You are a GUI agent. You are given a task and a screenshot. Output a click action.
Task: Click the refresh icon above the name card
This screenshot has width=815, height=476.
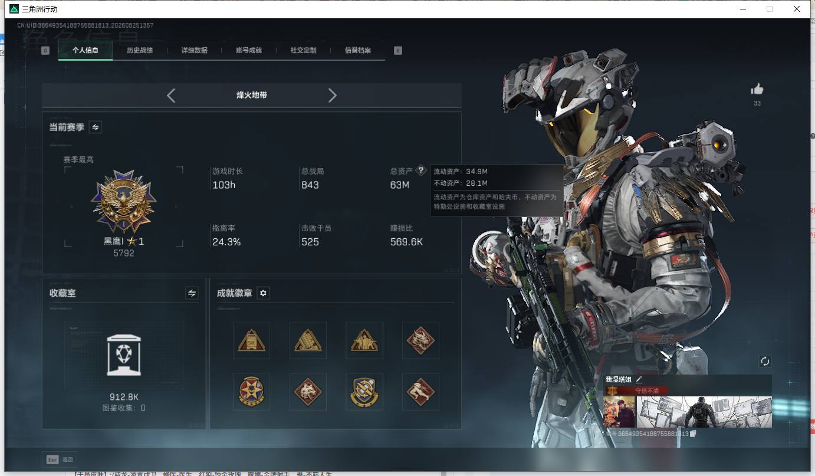765,361
